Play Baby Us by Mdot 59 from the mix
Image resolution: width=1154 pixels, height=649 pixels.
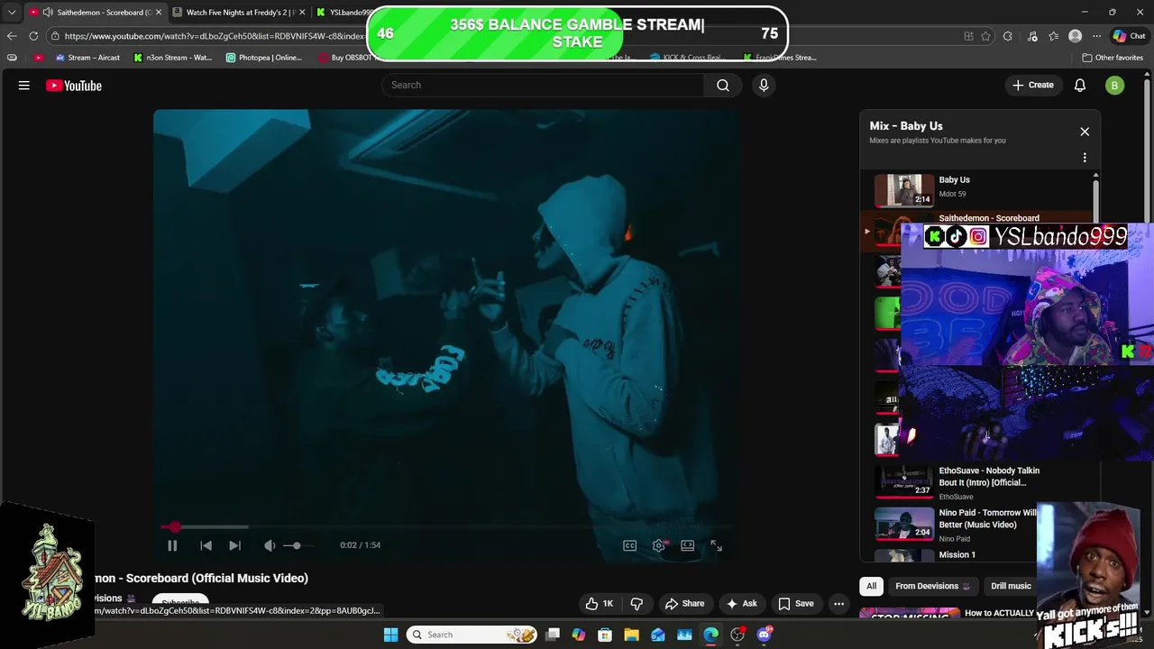pos(980,190)
